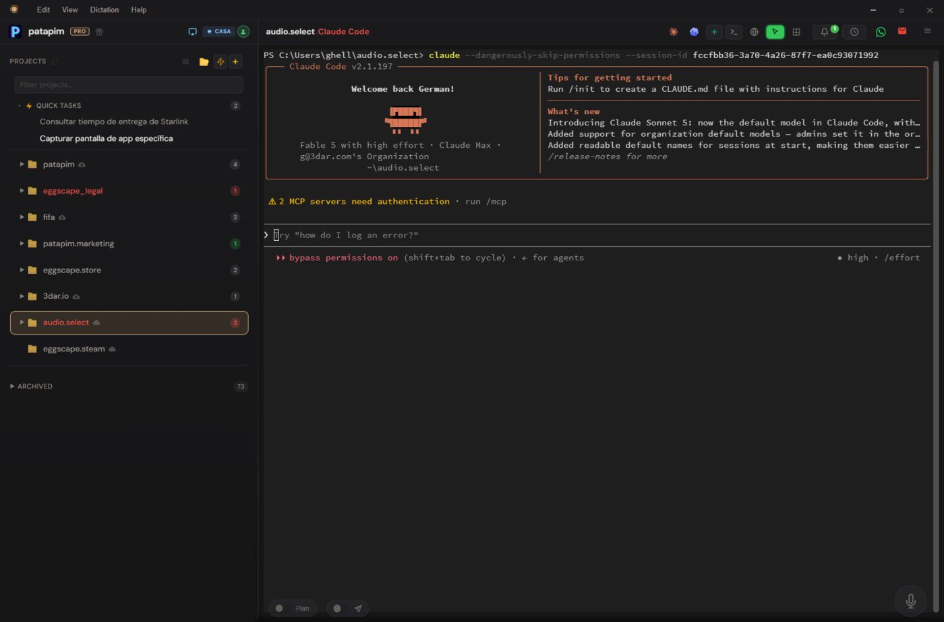944x622 pixels.
Task: Click the 'run /mcp' text
Action: coord(485,201)
